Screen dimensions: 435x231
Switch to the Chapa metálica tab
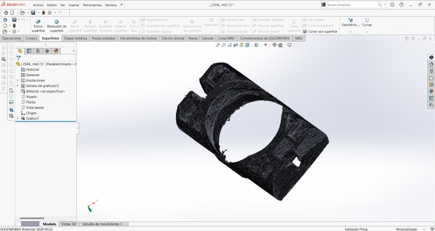point(75,38)
